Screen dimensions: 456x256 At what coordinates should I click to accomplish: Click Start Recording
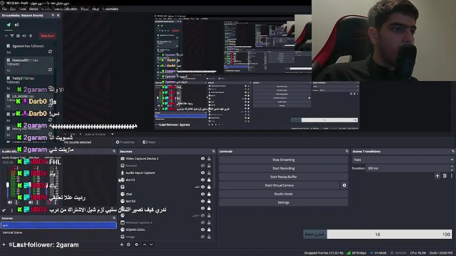(283, 168)
